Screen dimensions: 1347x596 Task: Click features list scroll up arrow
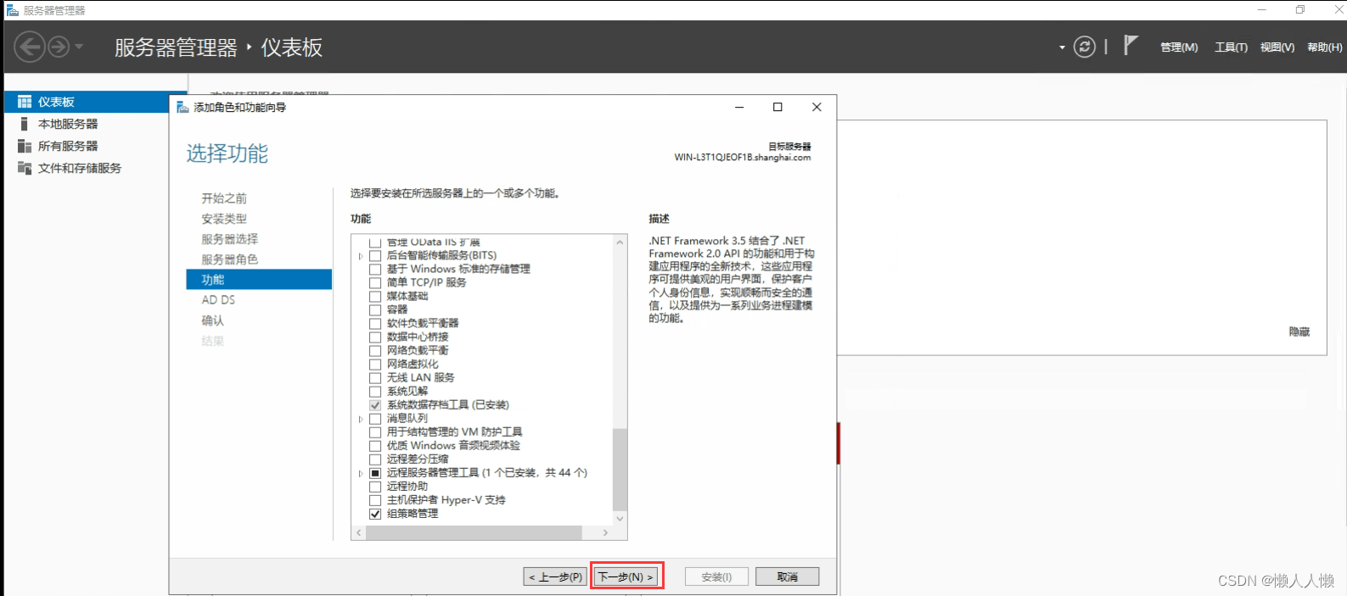[620, 242]
